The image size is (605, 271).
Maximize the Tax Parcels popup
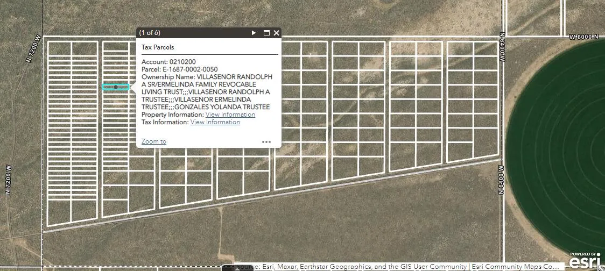pyautogui.click(x=266, y=33)
